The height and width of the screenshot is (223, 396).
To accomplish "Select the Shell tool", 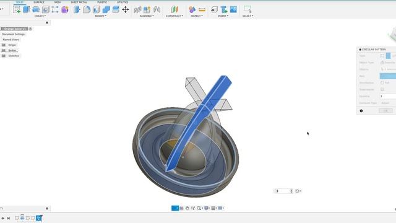I will click(x=97, y=10).
